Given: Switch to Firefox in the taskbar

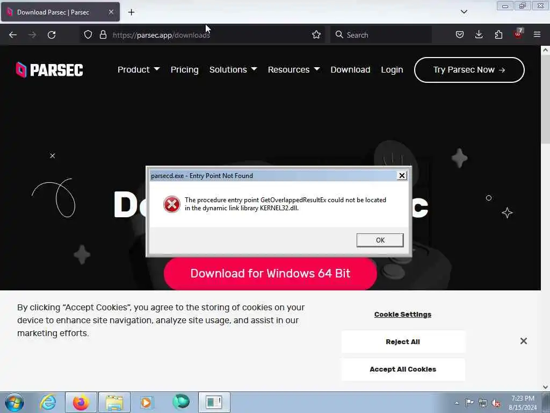Looking at the screenshot, I should click(x=81, y=402).
